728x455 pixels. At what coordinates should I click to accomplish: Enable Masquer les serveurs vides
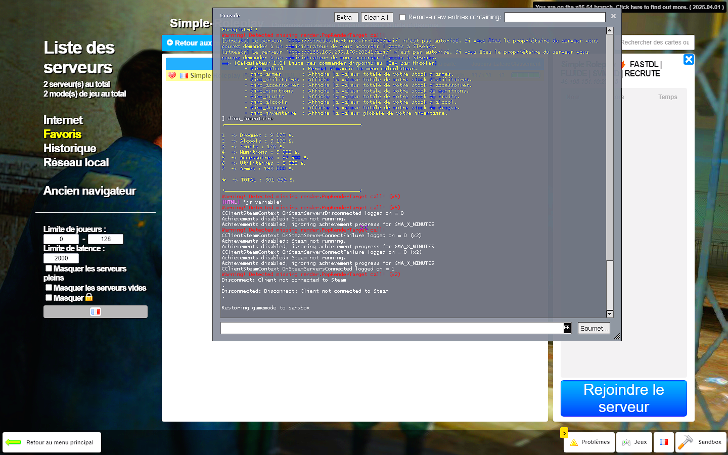point(49,288)
